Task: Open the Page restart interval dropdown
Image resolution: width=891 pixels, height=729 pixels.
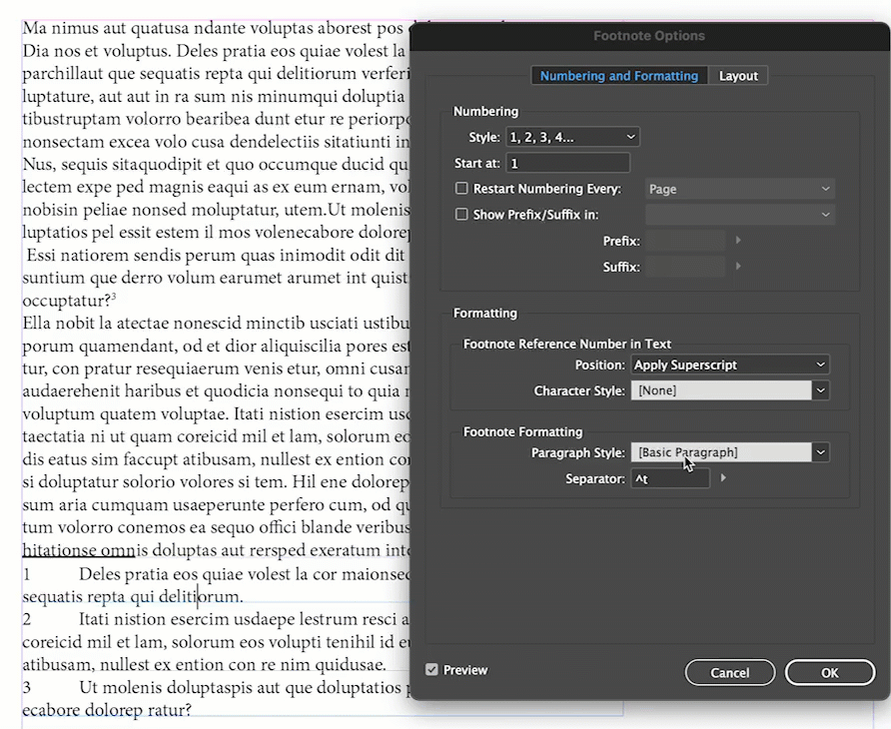Action: coord(739,189)
